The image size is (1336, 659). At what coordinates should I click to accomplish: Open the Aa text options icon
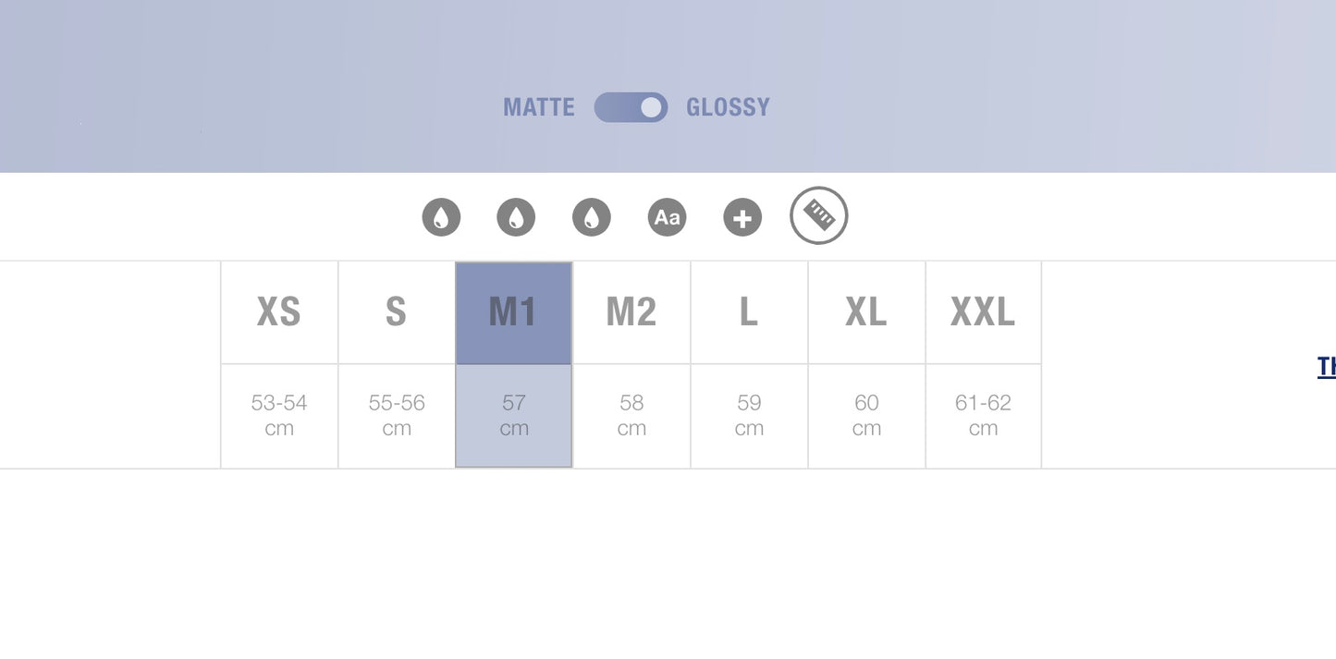pyautogui.click(x=667, y=218)
